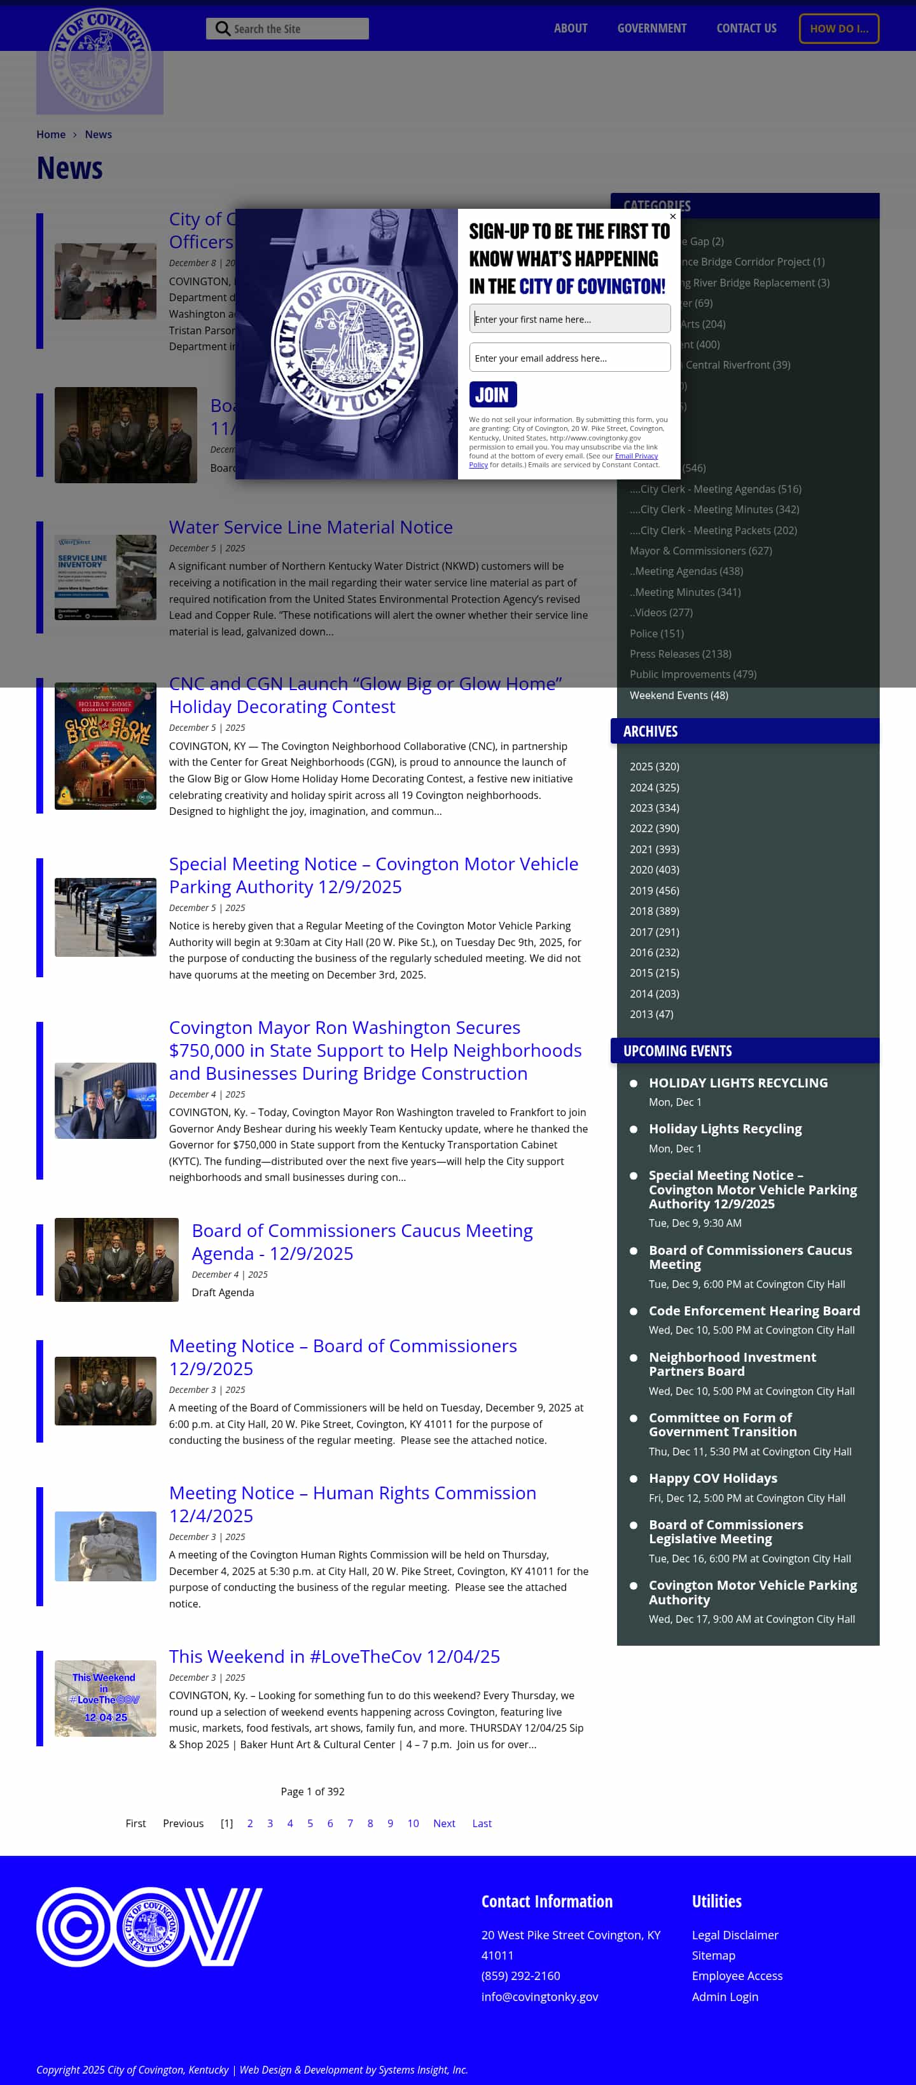Click the first name input field
916x2085 pixels.
(569, 319)
